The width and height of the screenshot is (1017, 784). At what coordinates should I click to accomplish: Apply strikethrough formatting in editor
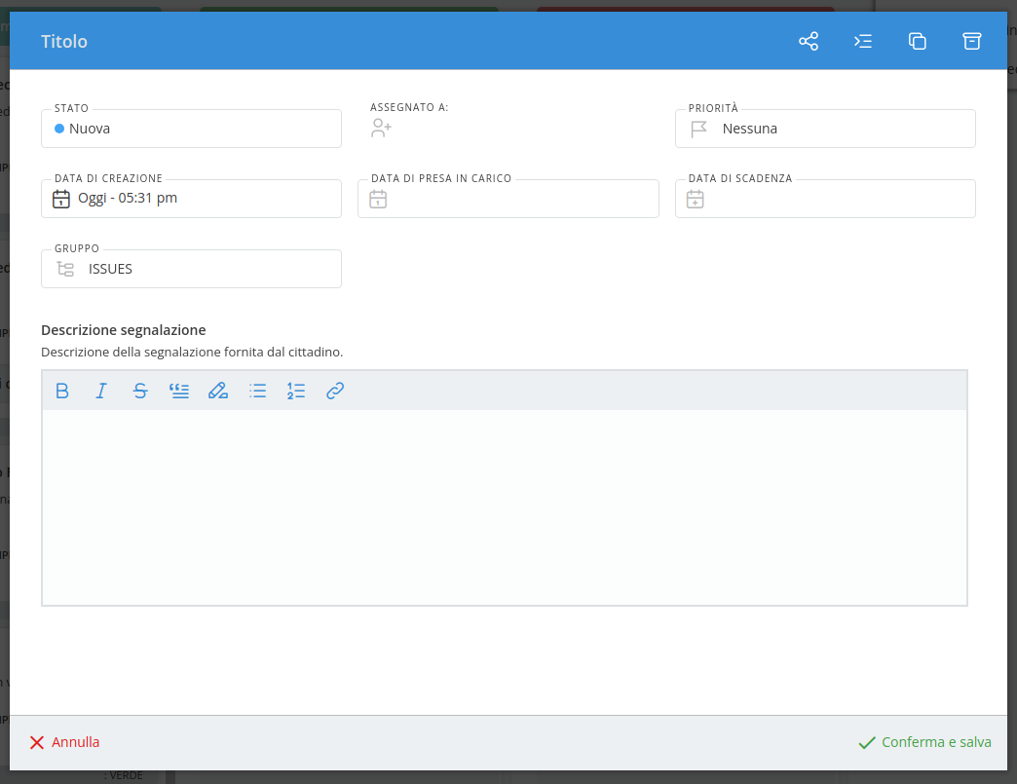click(x=140, y=391)
